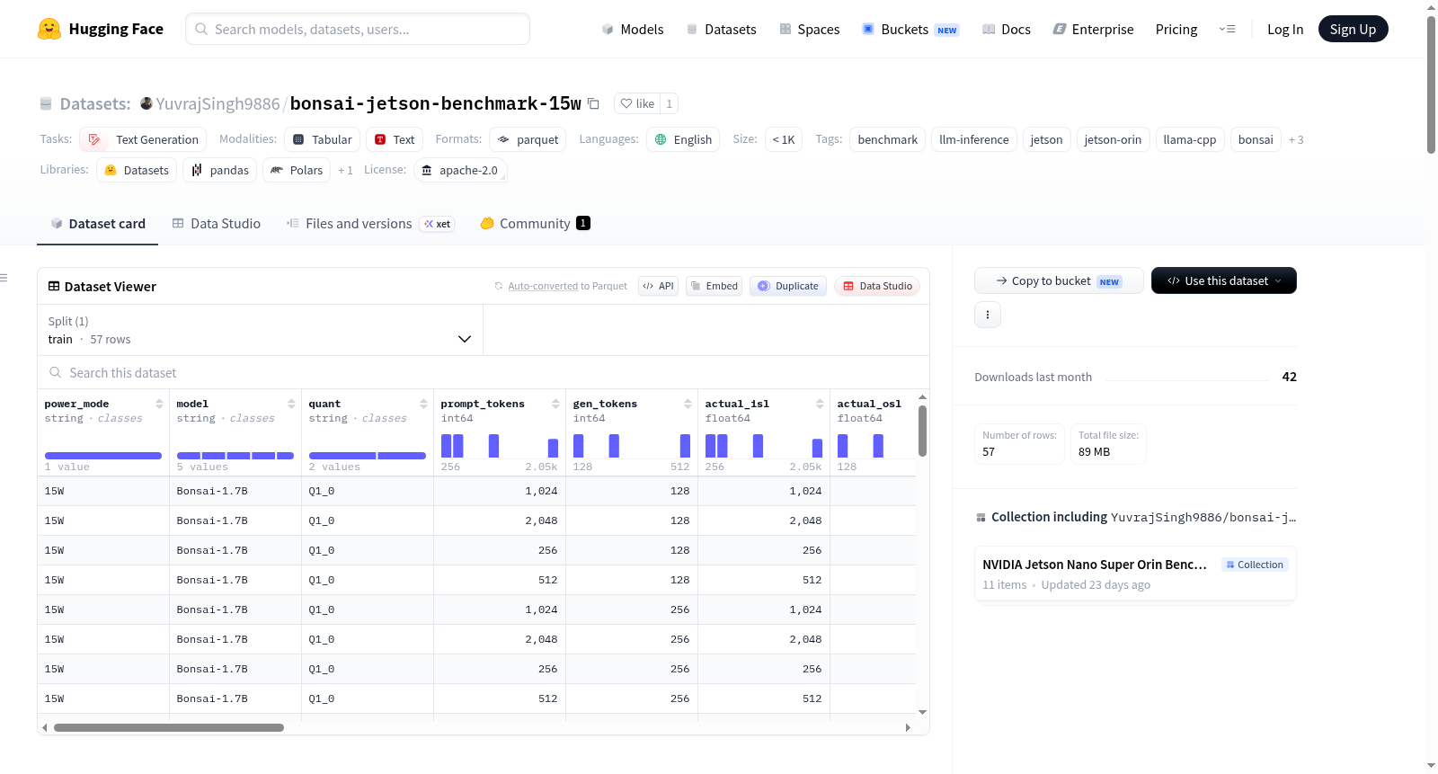Viewport: 1438px width, 774px height.
Task: Go to the Community tab
Action: [x=535, y=224]
